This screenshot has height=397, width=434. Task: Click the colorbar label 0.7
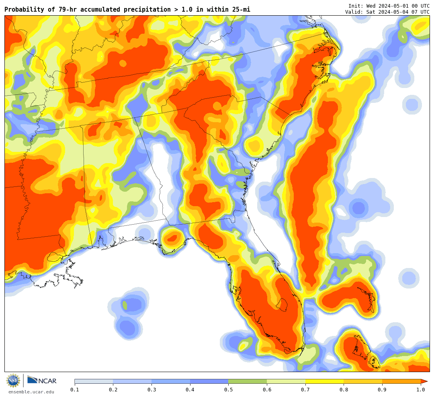tap(305, 390)
